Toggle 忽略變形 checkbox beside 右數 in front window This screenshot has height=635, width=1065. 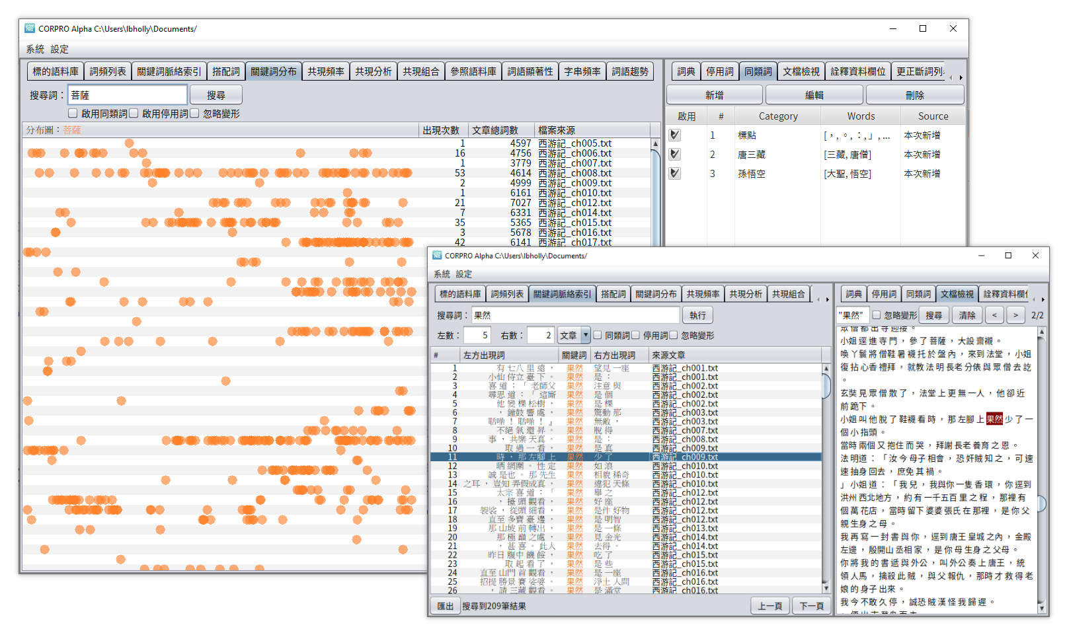[674, 335]
